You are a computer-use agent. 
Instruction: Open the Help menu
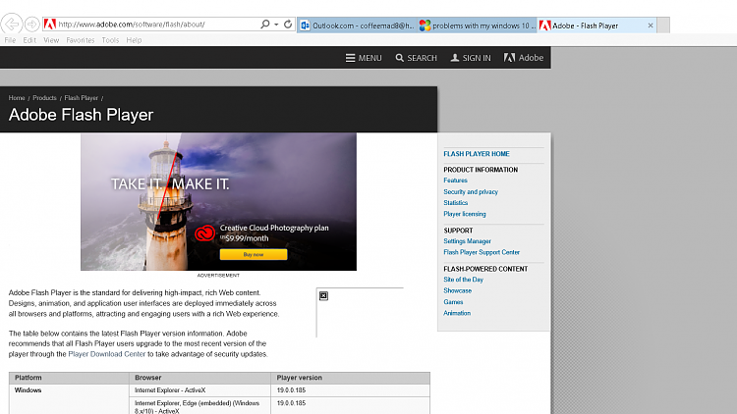point(134,40)
